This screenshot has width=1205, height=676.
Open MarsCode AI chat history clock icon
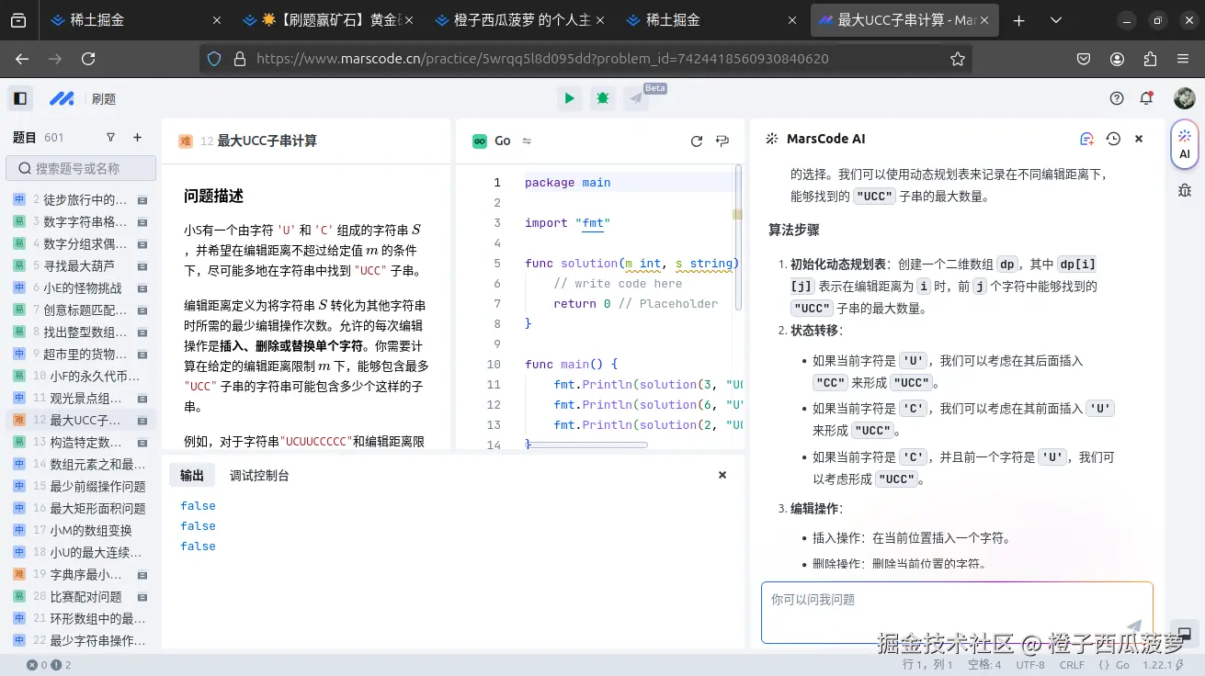pyautogui.click(x=1113, y=139)
